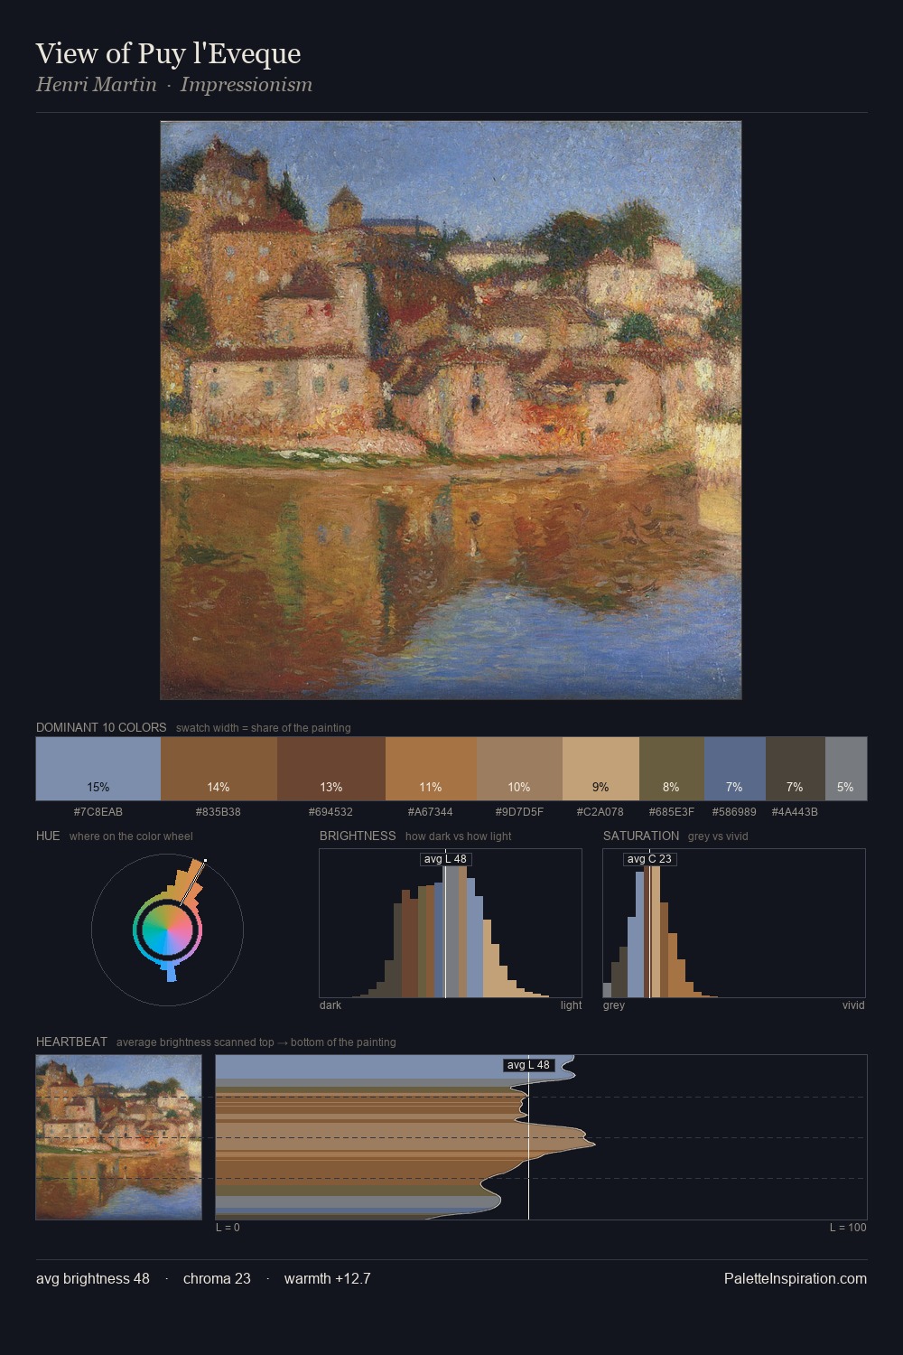Click the hex label #7C8EAB

click(x=98, y=812)
